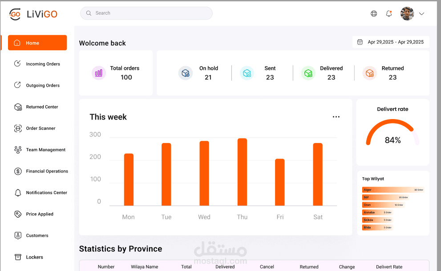The height and width of the screenshot is (271, 441).
Task: Click the Alger bar in Top Wilyat
Action: 393,190
